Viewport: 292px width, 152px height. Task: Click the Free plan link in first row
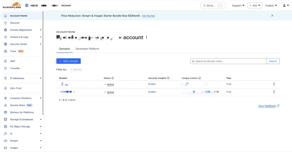229,84
